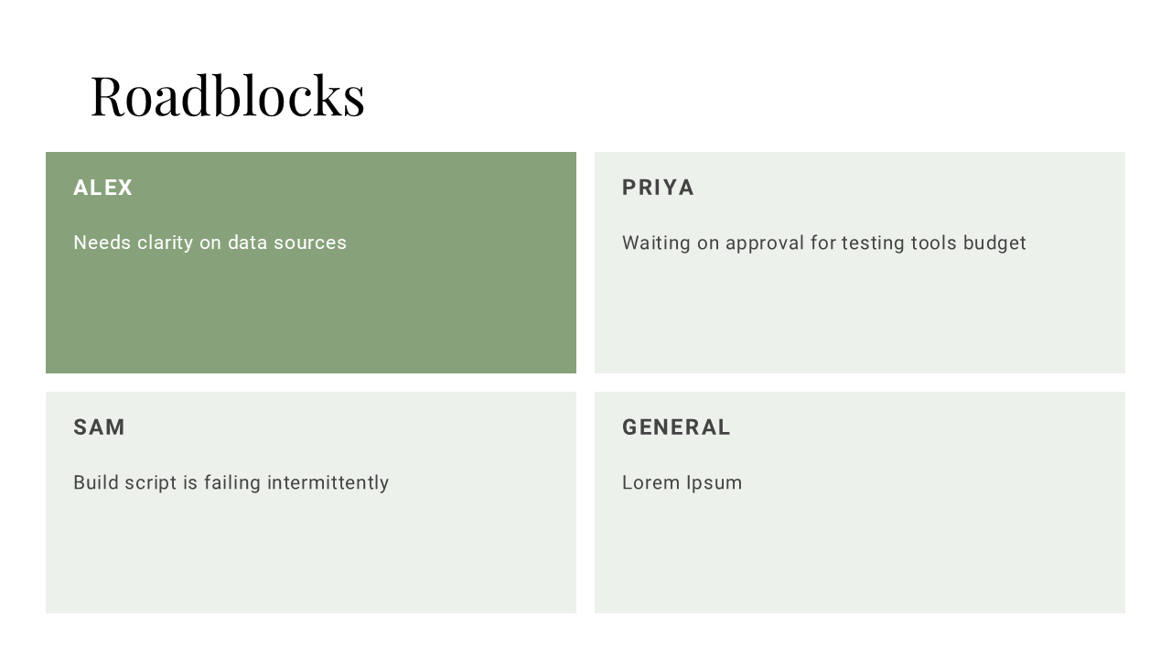
Task: Click the word 'Ipsum' in GENERAL card
Action: [x=714, y=483]
